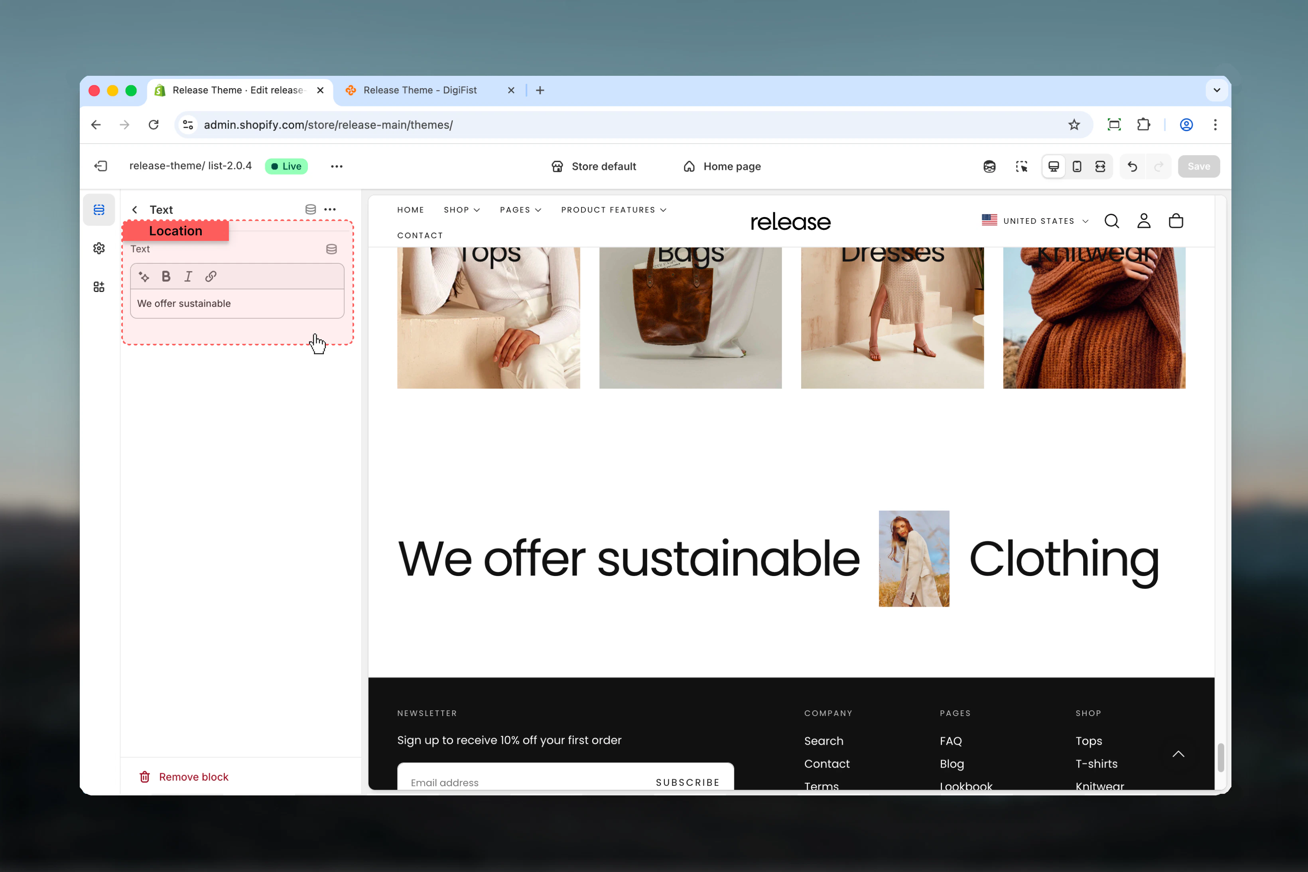Open the footer Tops shop link

(1088, 741)
